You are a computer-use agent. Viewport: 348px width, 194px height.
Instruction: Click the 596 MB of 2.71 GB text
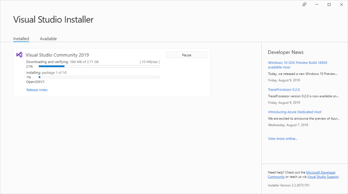(x=84, y=62)
